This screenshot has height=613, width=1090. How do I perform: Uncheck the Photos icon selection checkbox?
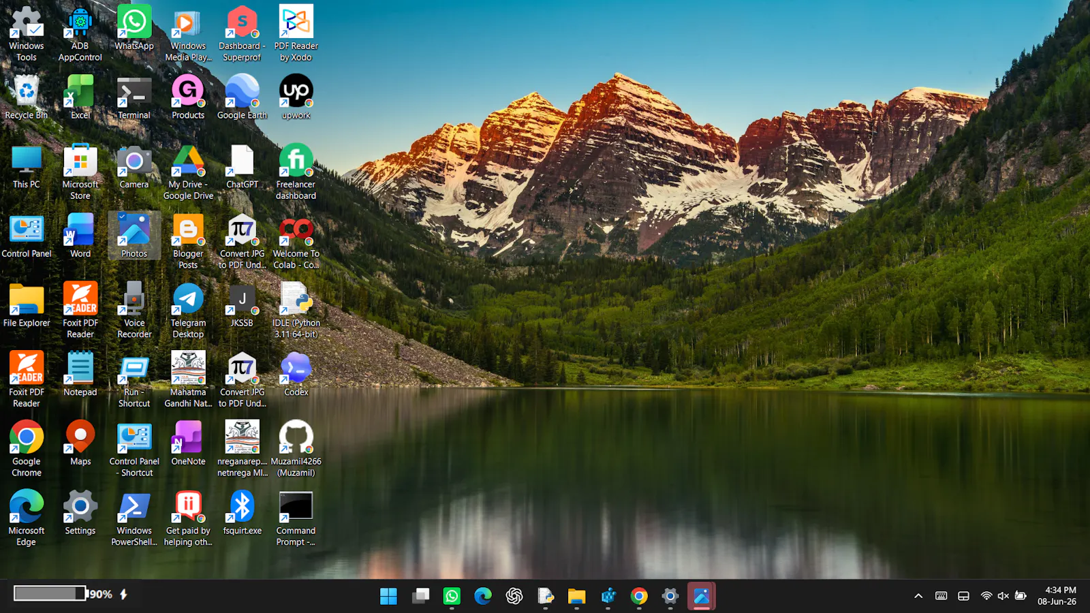point(123,217)
